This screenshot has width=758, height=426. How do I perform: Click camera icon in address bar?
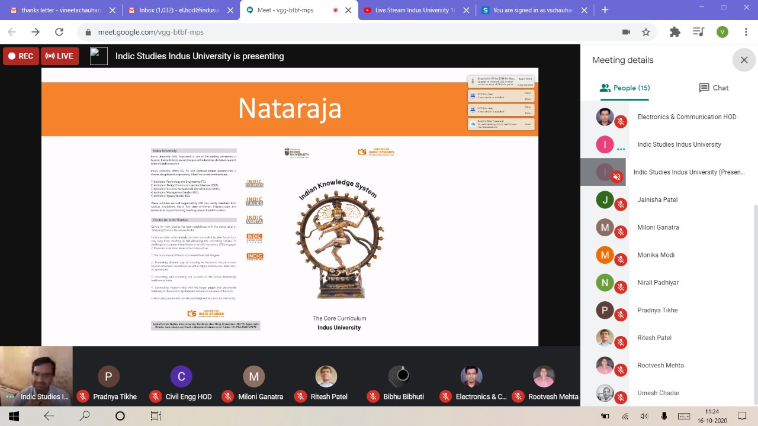click(x=626, y=32)
